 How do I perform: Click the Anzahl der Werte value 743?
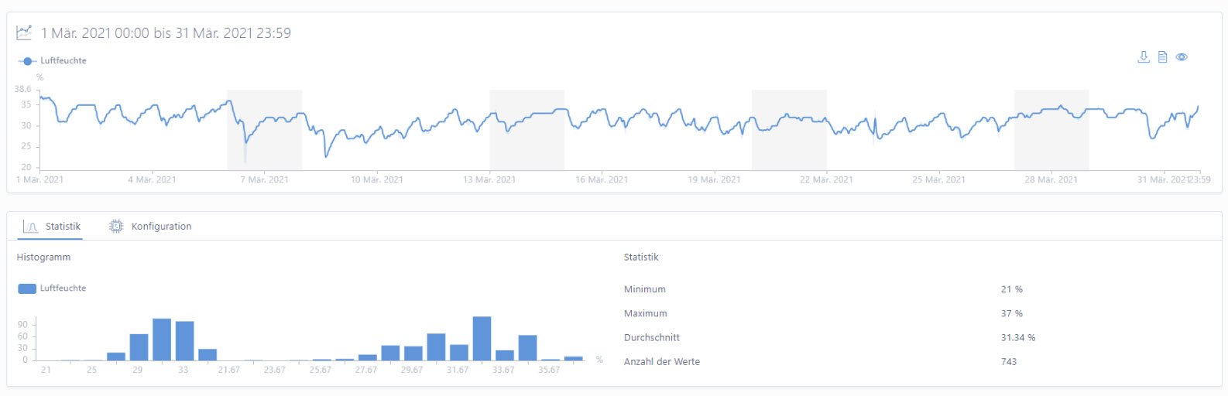point(1008,362)
